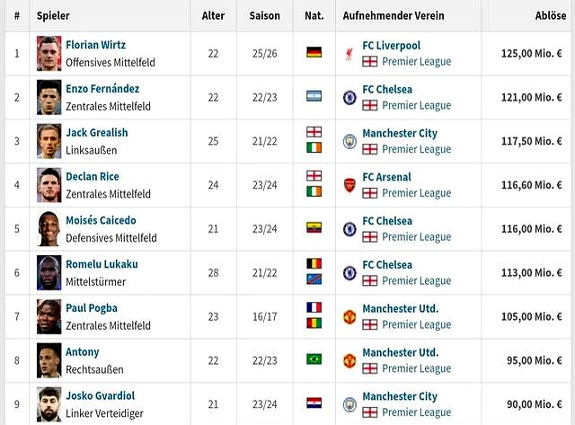Click the Brazilian flag in Antony row
The image size is (575, 425).
pyautogui.click(x=314, y=359)
